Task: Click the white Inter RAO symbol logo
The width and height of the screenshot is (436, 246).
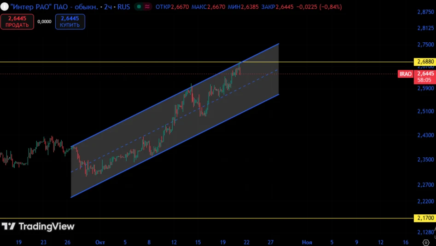Action: pyautogui.click(x=5, y=6)
